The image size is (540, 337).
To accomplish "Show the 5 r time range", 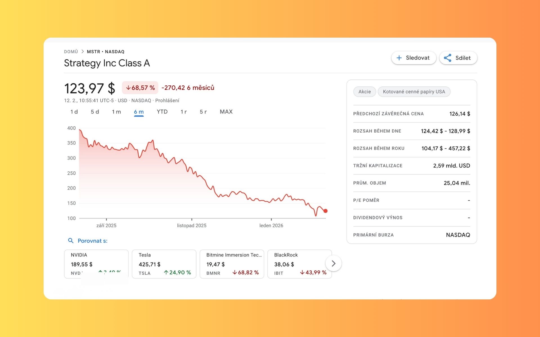I will [x=203, y=112].
